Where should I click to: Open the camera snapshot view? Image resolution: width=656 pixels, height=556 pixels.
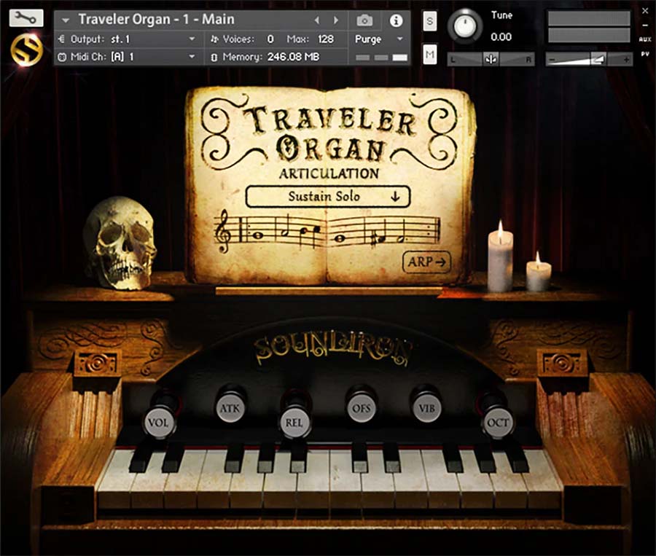click(x=364, y=20)
